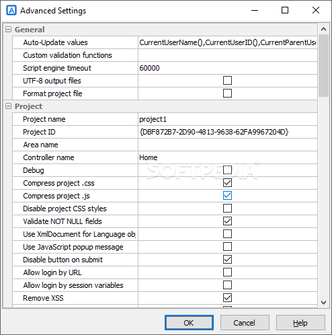The height and width of the screenshot is (335, 332).
Task: Click the vertical scrollbar thumb
Action: pyautogui.click(x=323, y=65)
